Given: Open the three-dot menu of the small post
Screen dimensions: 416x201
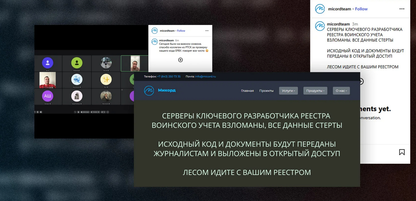Looking at the screenshot, I should (x=207, y=31).
